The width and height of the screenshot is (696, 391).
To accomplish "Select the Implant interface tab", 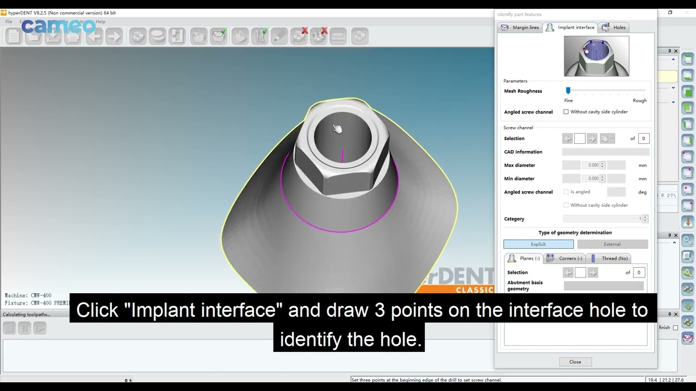I will pos(570,27).
